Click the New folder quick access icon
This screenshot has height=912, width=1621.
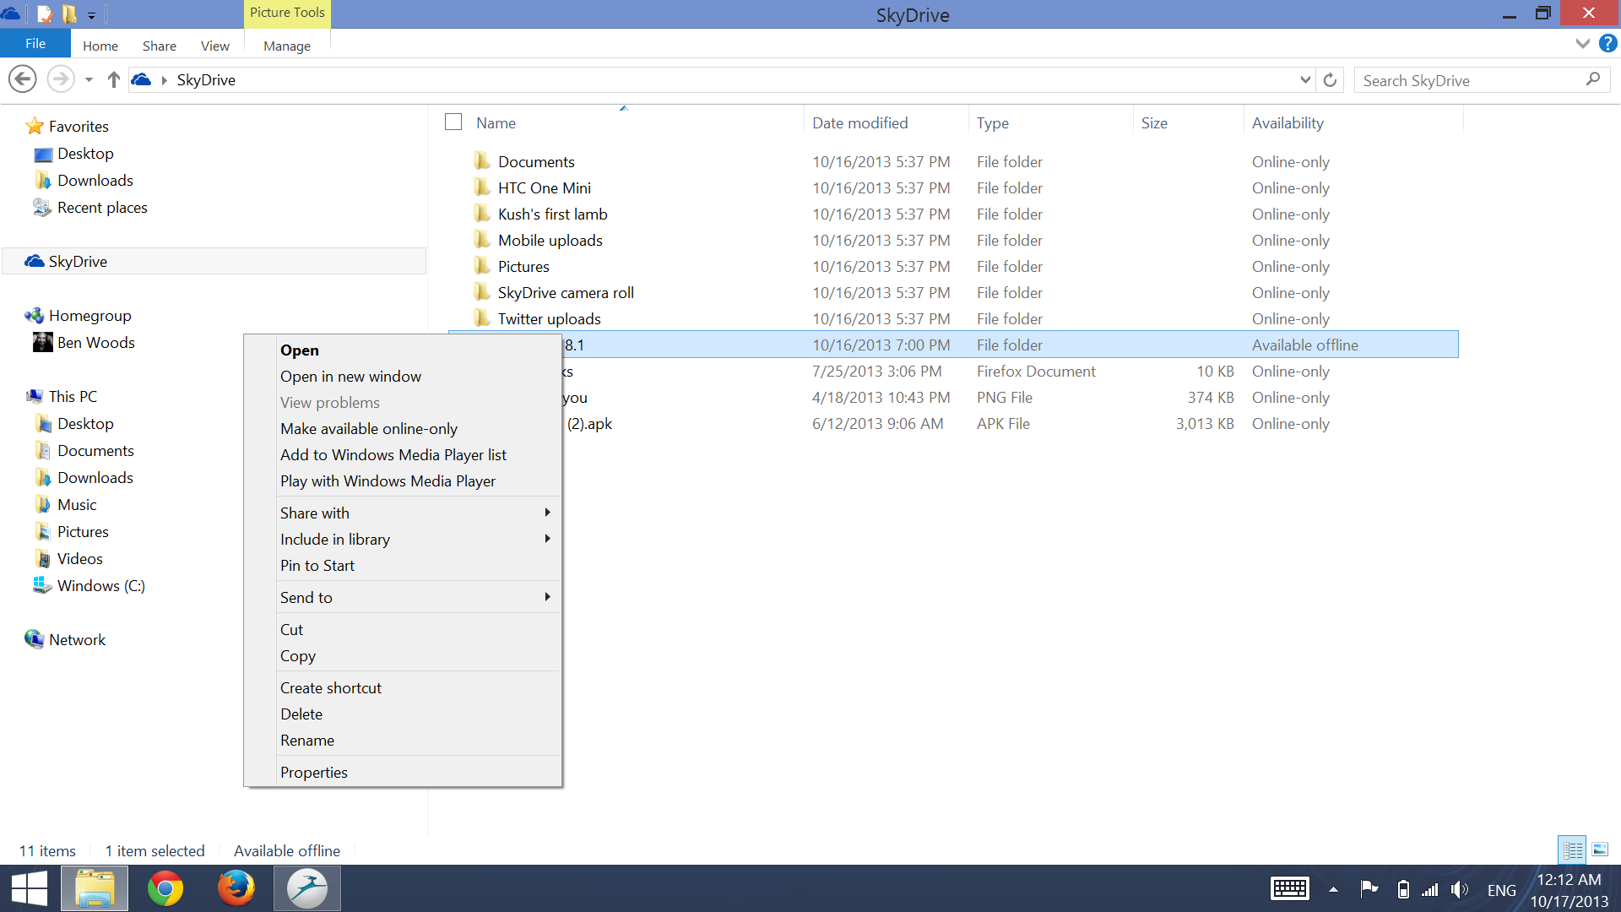pos(69,14)
